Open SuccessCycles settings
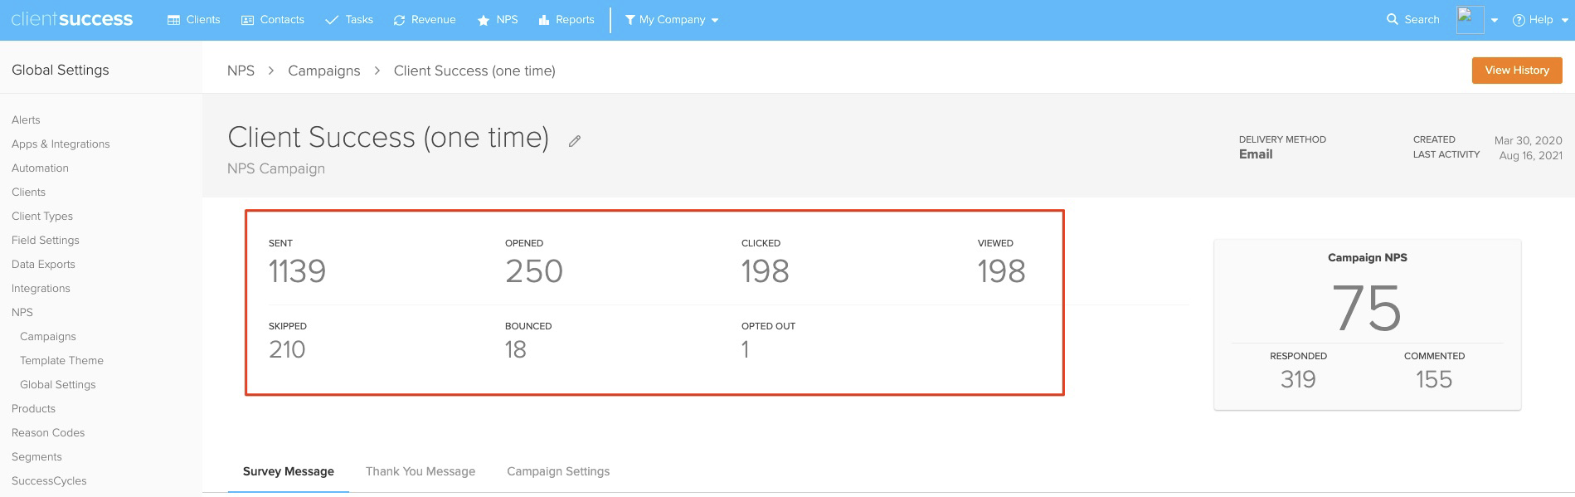Viewport: 1575px width, 497px height. point(49,480)
